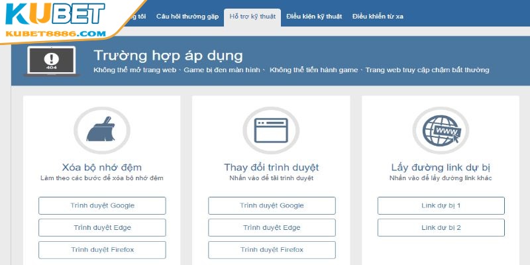Open Trình duyệt Firefox under Thay đổi trình duyệt

tap(272, 250)
